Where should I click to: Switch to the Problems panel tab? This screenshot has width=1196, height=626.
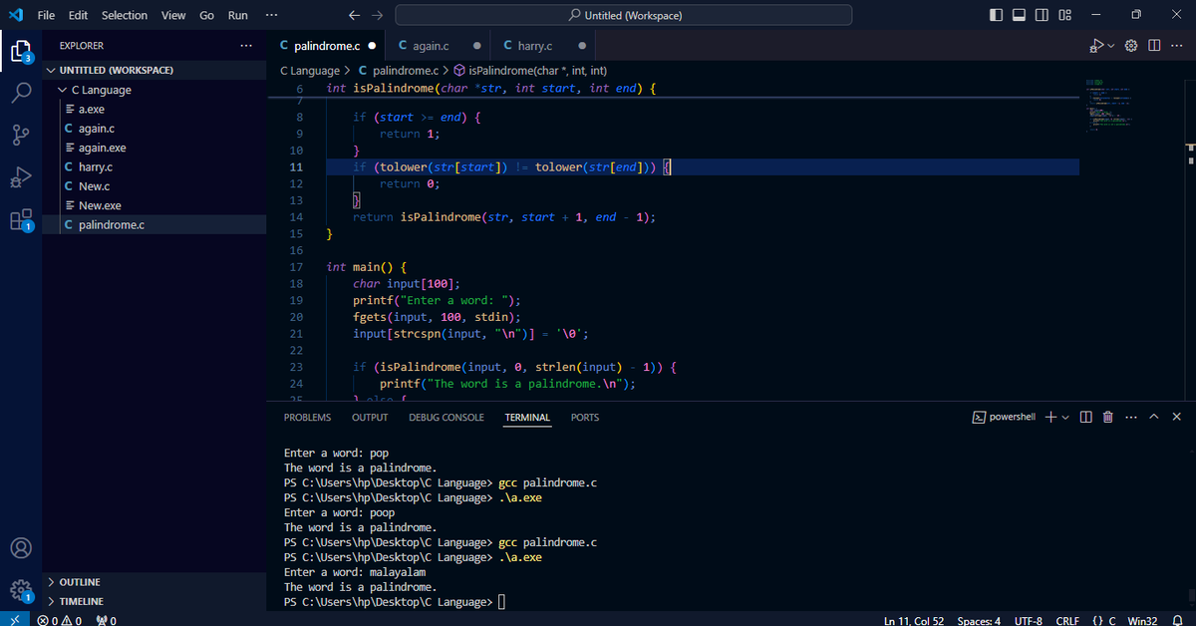[x=307, y=418]
